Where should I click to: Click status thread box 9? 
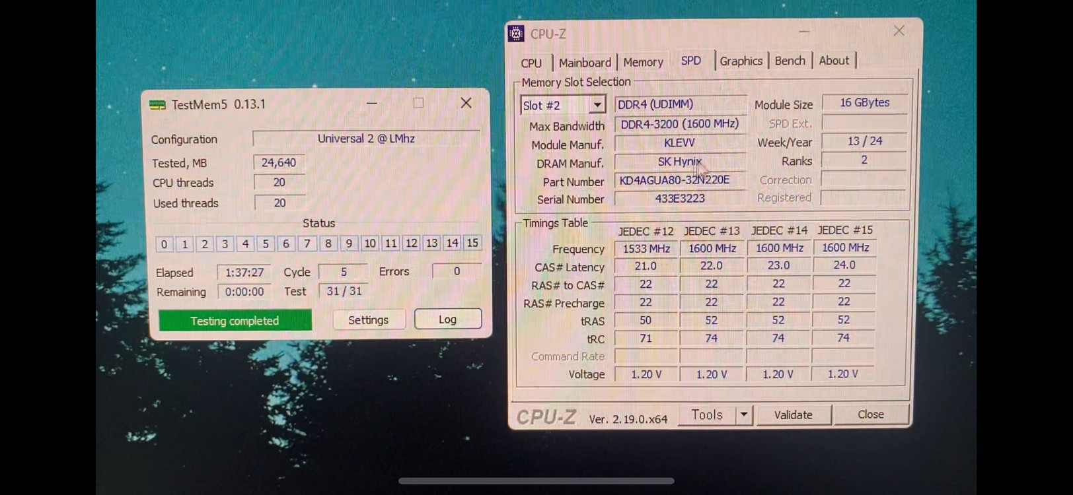(349, 244)
